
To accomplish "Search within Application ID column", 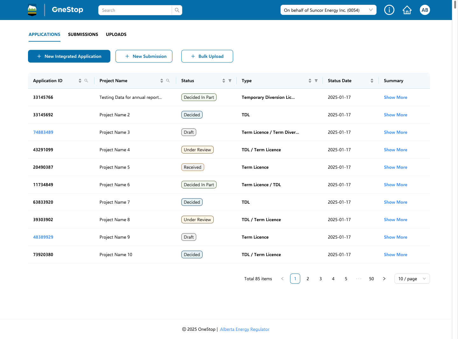I will 86,81.
